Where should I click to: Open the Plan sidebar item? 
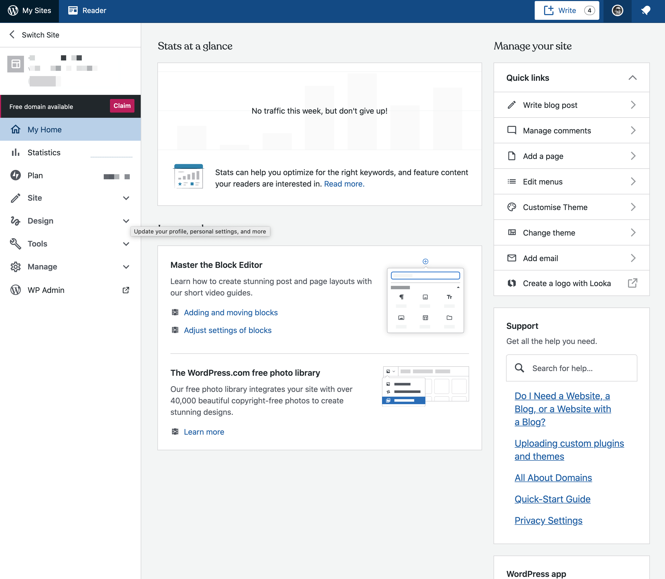(x=70, y=175)
